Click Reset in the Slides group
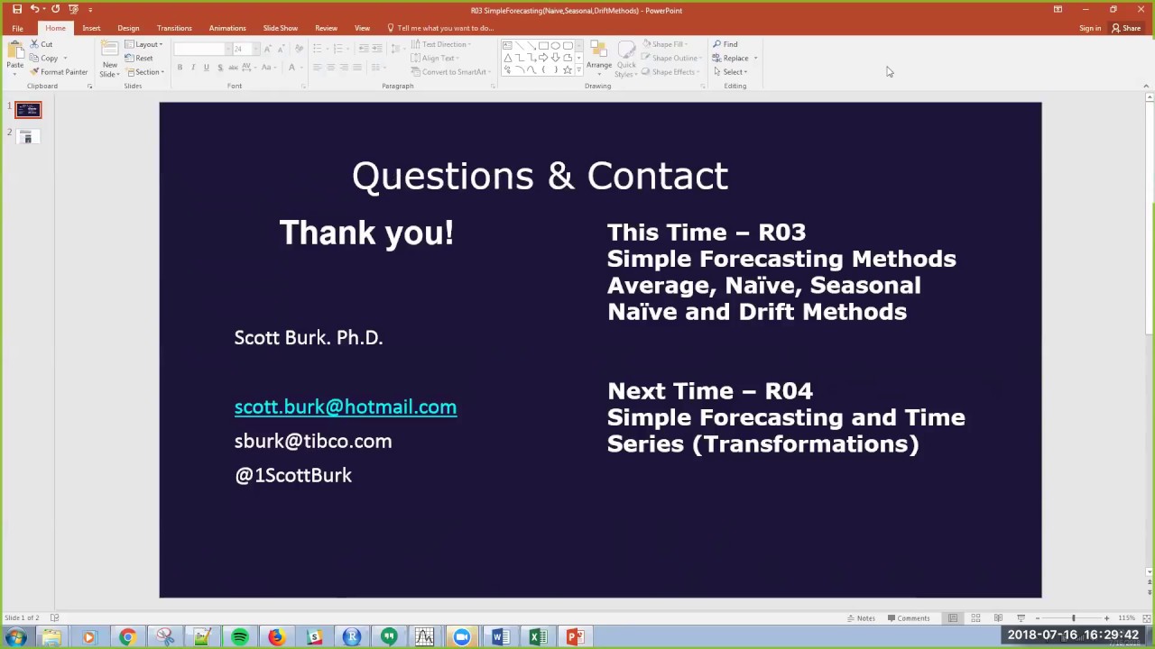 click(139, 58)
